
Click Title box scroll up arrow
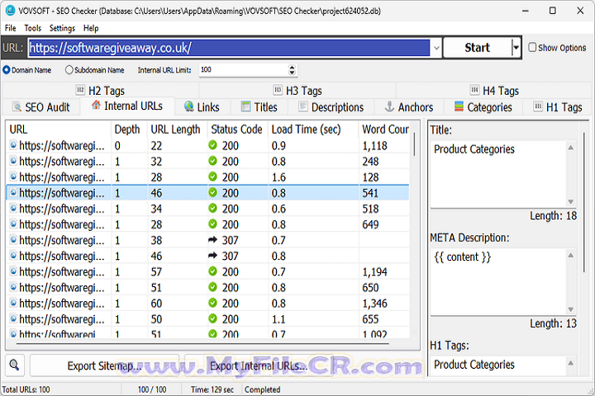[x=570, y=148]
